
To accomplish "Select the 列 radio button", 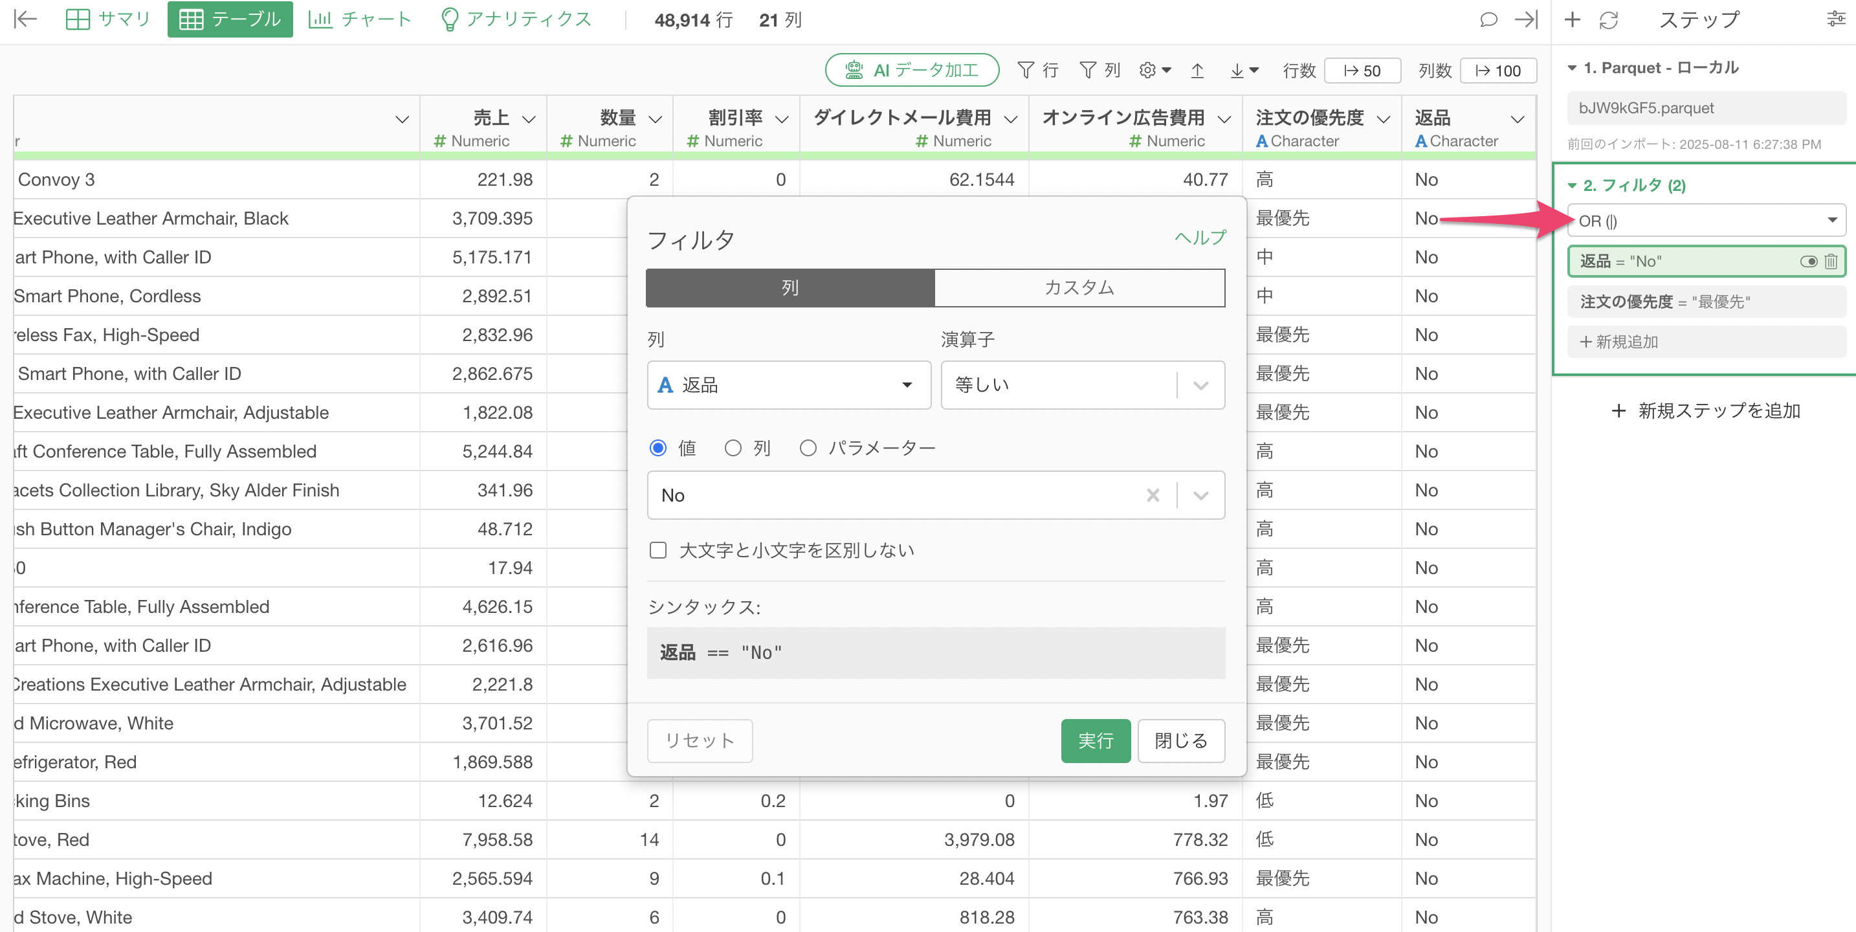I will (x=733, y=448).
